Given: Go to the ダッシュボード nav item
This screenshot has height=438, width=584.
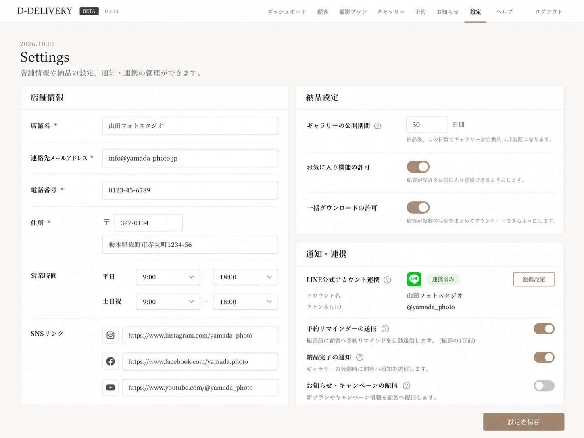Looking at the screenshot, I should 287,12.
